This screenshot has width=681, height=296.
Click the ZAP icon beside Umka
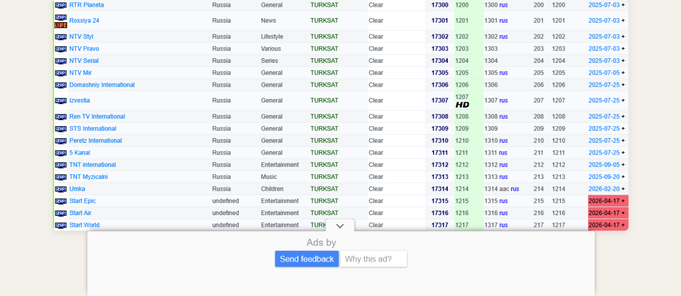click(x=61, y=189)
